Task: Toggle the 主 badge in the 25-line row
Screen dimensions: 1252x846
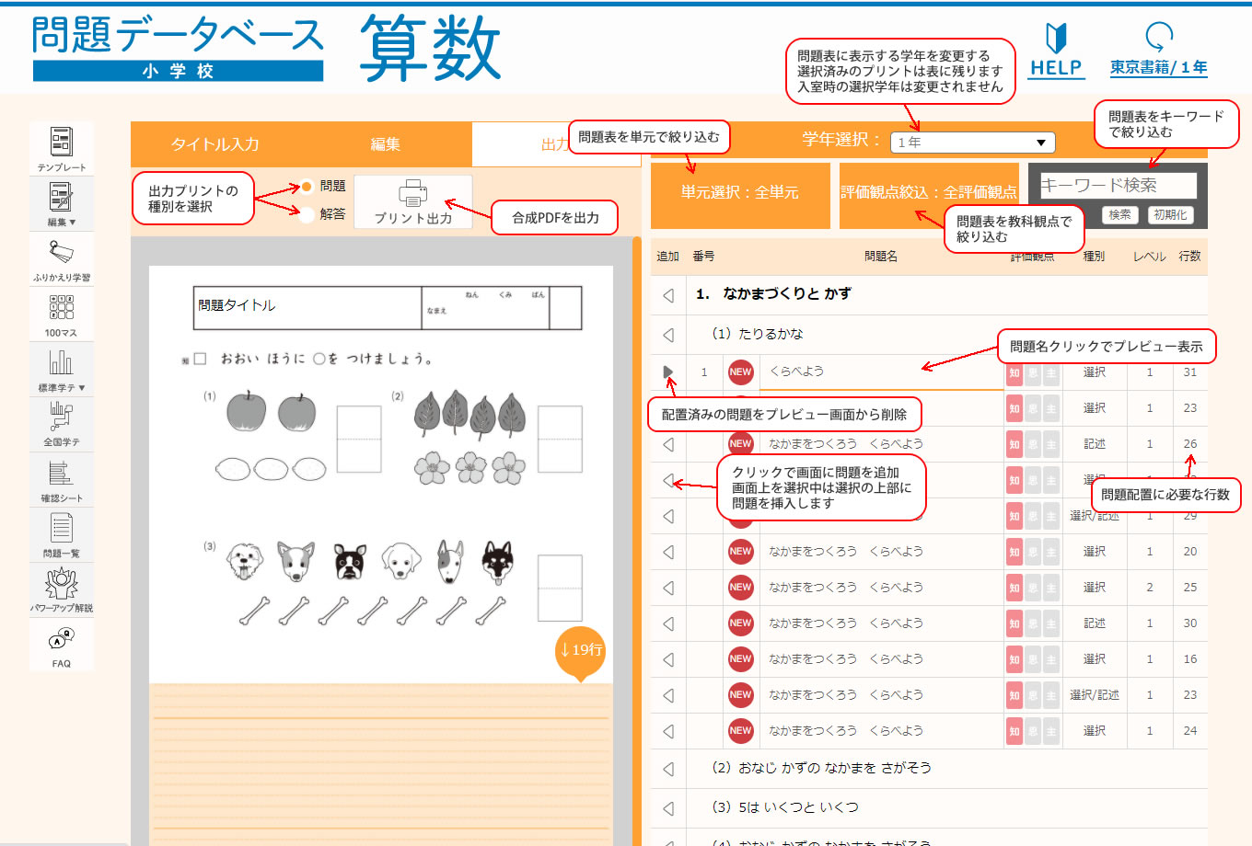Action: (x=1051, y=588)
